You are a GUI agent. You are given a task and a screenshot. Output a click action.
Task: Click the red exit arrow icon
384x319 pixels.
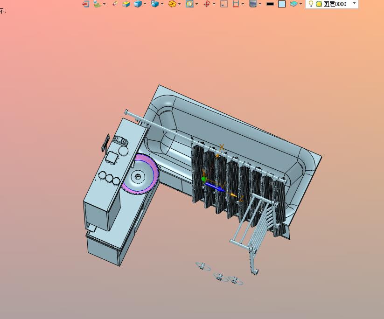pyautogui.click(x=85, y=4)
